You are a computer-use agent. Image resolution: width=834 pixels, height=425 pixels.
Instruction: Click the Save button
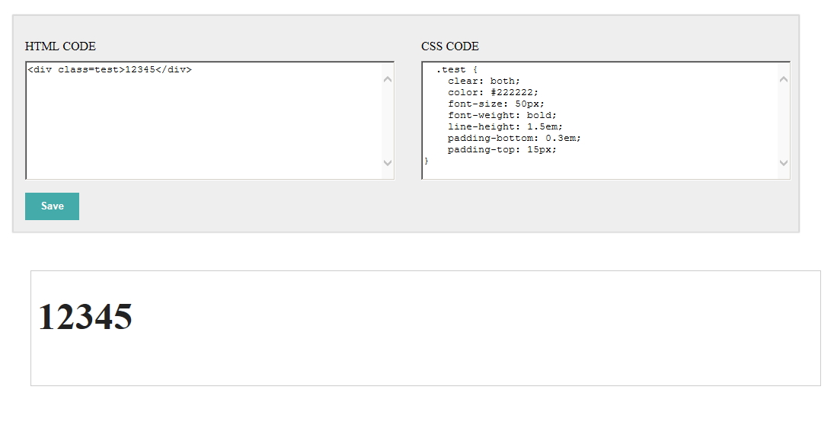[x=52, y=206]
